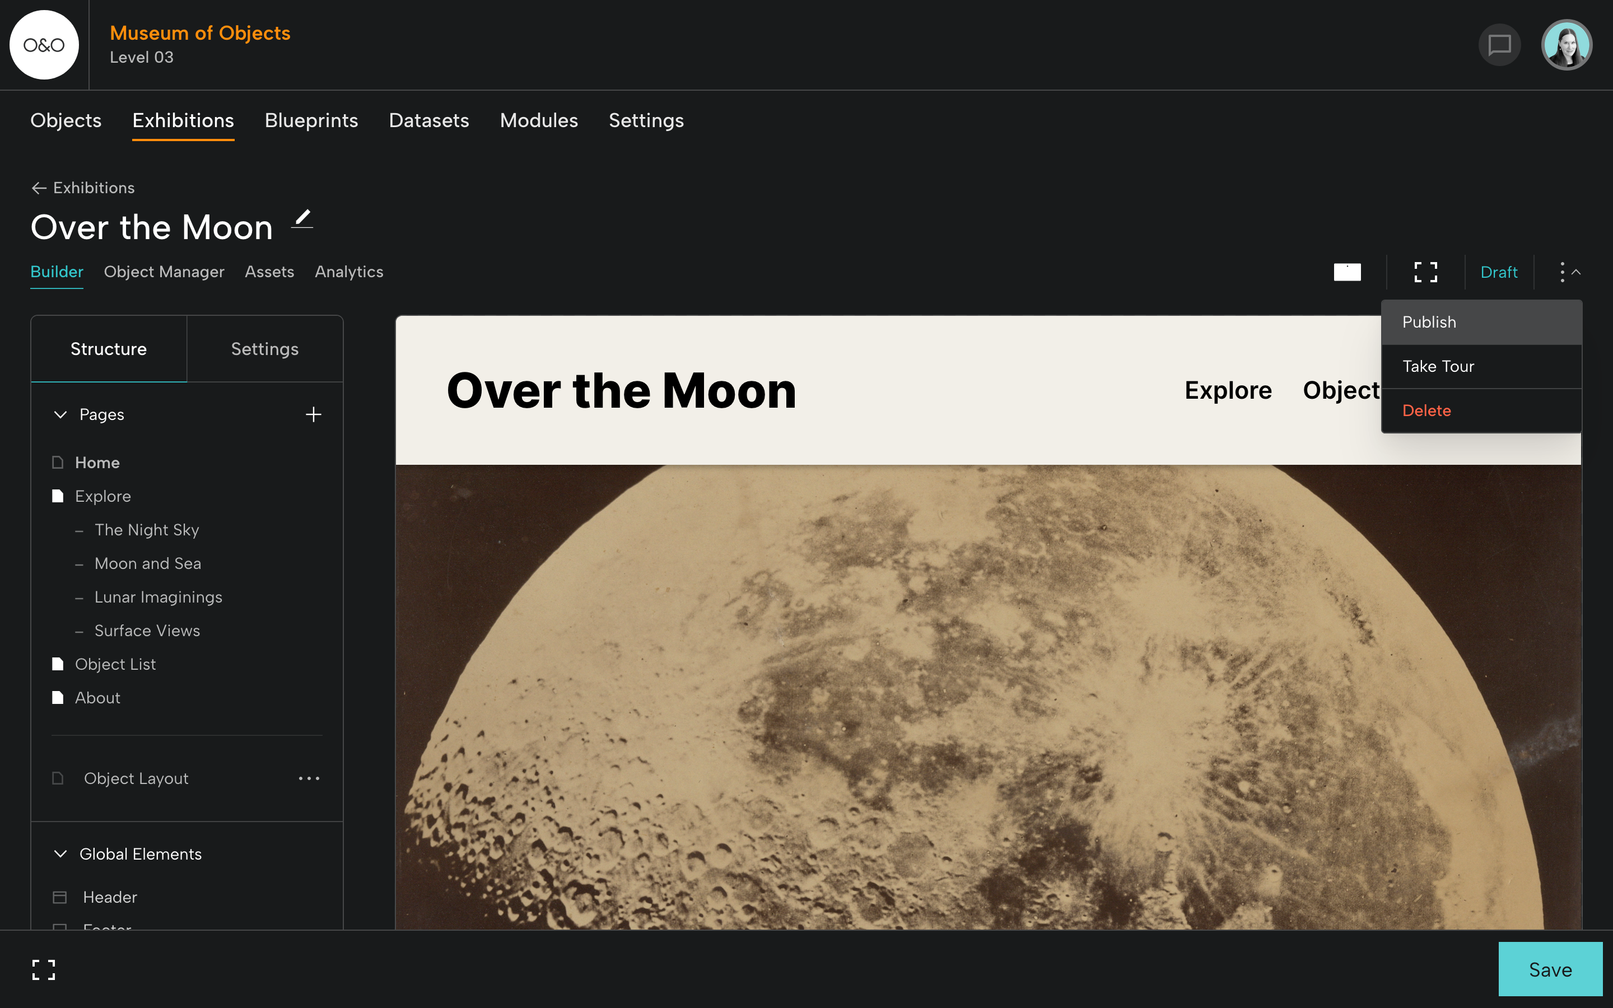Collapse the Pages section chevron

[x=60, y=414]
